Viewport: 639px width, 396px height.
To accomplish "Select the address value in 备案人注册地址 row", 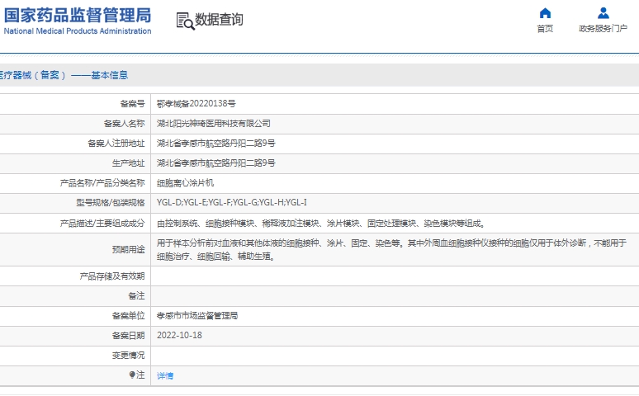I will point(216,143).
